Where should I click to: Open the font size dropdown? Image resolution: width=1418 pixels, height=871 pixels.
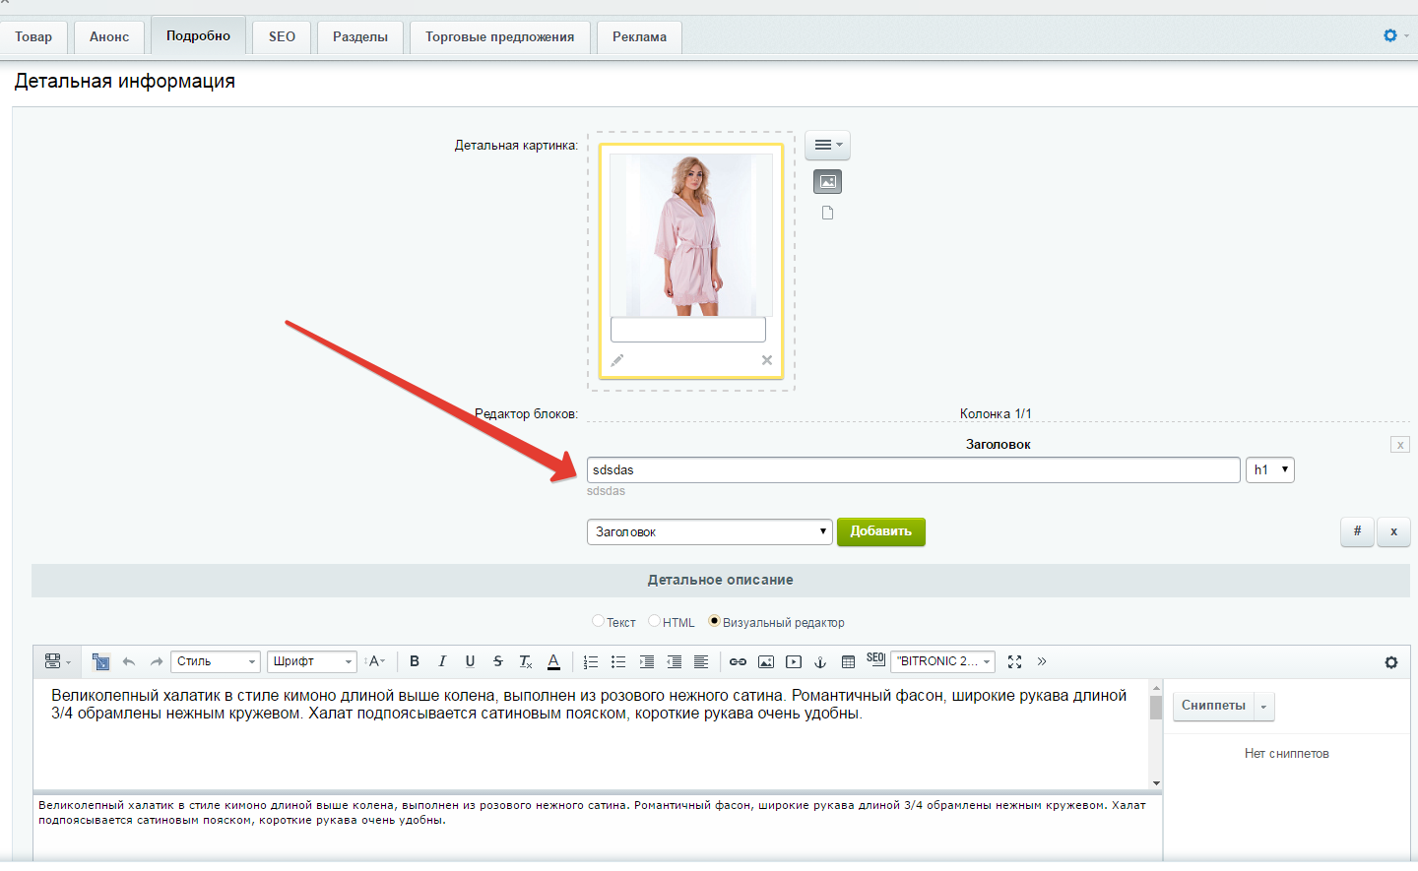(374, 661)
